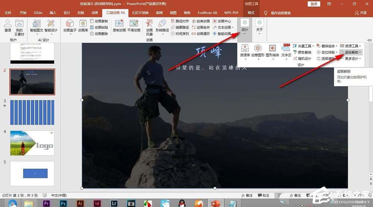Click 动画循环 animation loop
The height and width of the screenshot is (207, 373).
tap(201, 34)
